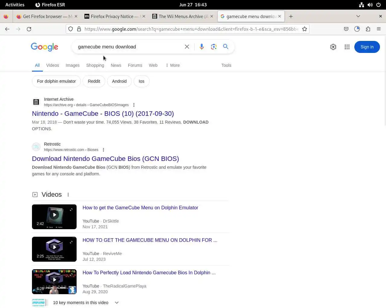The height and width of the screenshot is (308, 386).
Task: Expand the More search filters menu
Action: pos(172,65)
